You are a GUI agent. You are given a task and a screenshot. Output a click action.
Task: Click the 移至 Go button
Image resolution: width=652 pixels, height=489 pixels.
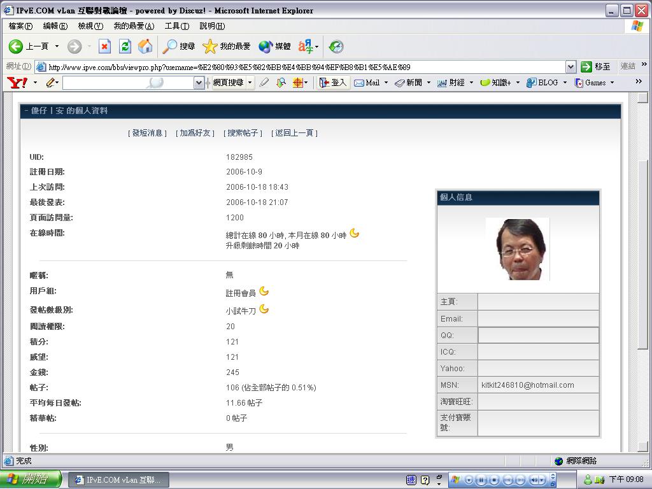[596, 67]
